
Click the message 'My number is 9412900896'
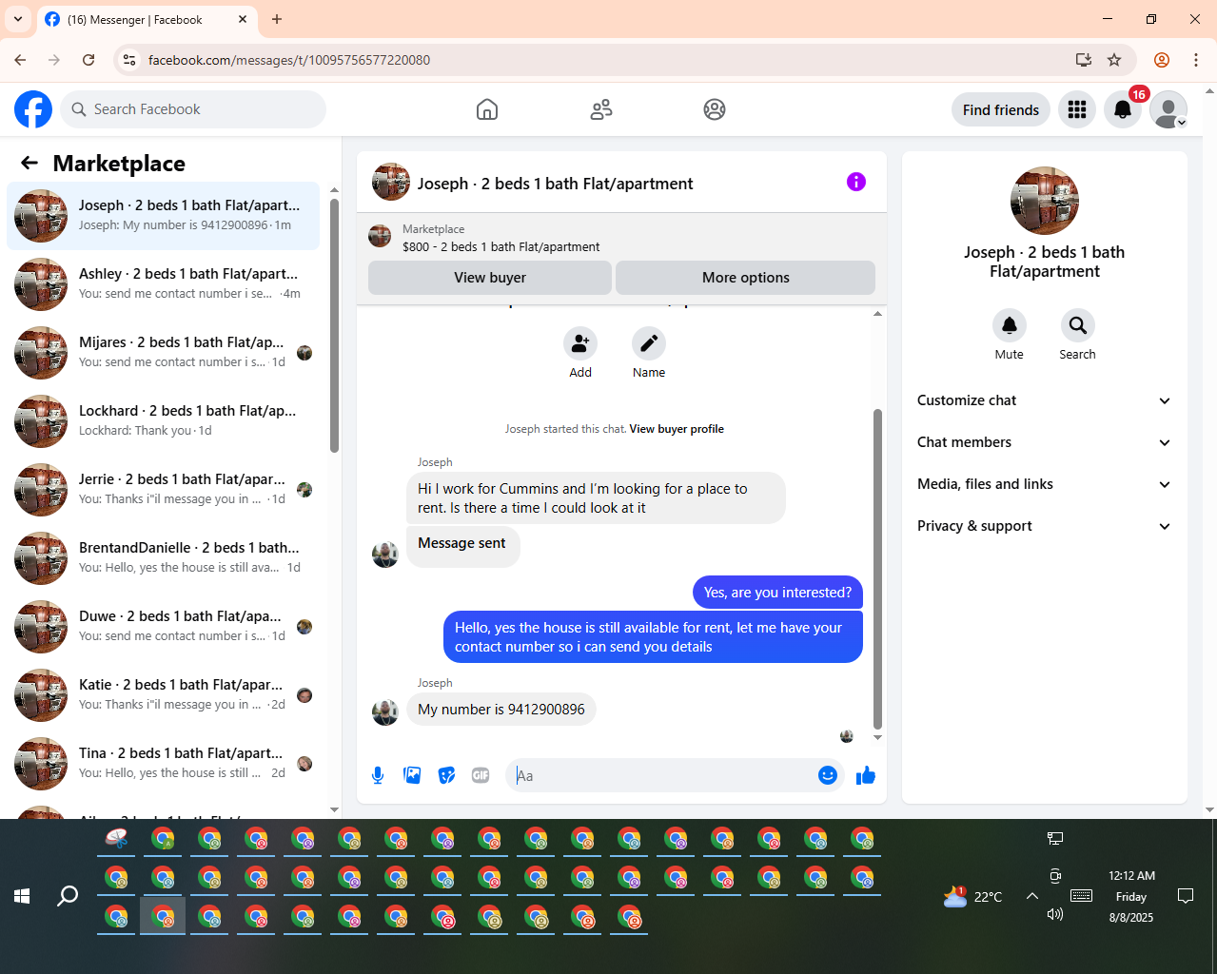click(501, 710)
